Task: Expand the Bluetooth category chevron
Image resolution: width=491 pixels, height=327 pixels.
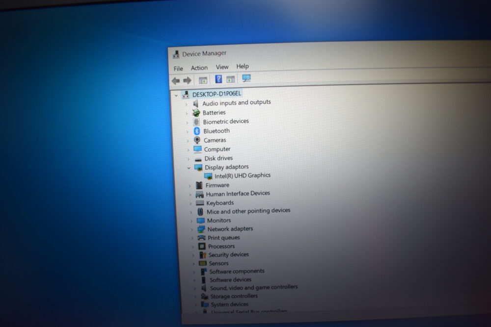Action: [188, 131]
